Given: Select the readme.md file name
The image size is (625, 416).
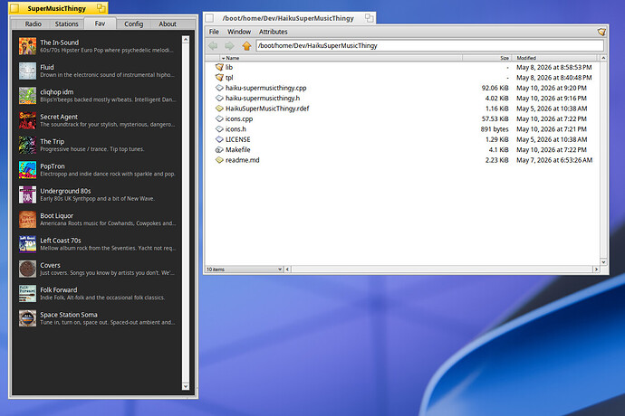Looking at the screenshot, I should click(x=243, y=160).
